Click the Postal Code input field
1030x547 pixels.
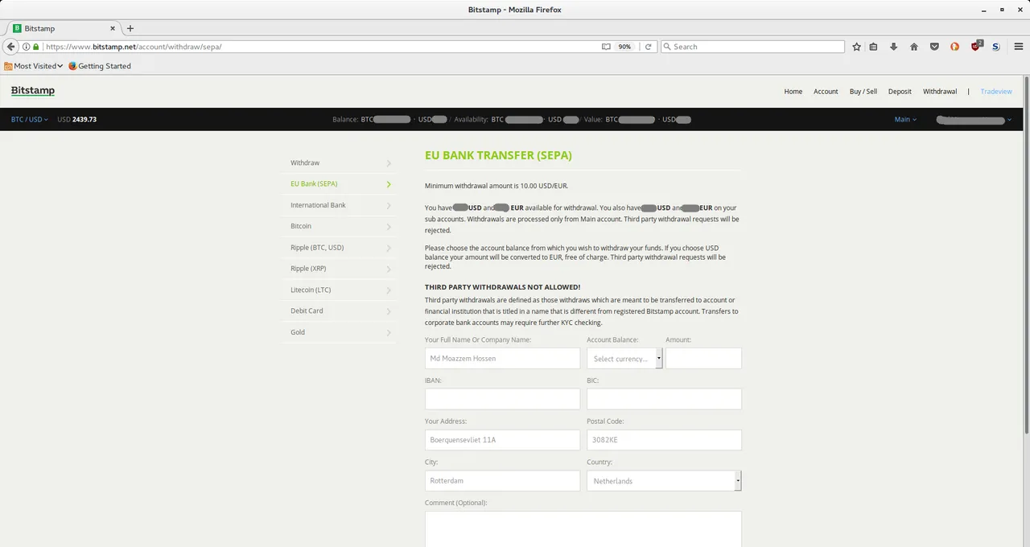click(664, 440)
